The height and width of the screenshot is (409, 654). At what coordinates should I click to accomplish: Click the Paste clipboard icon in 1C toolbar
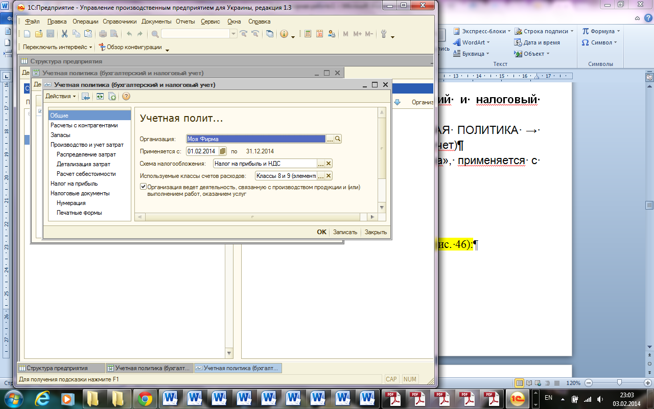coord(88,34)
